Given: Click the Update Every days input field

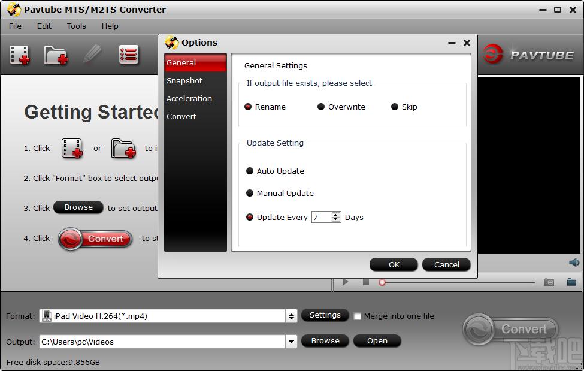Looking at the screenshot, I should click(x=322, y=217).
